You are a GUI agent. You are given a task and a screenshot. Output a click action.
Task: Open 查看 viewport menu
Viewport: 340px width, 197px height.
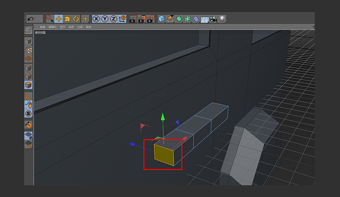[42, 27]
